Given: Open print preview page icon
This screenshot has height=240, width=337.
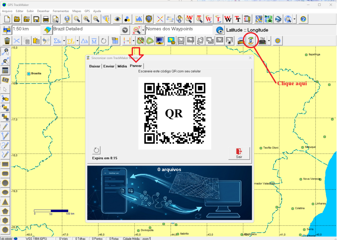Looking at the screenshot, I should 55,19.
